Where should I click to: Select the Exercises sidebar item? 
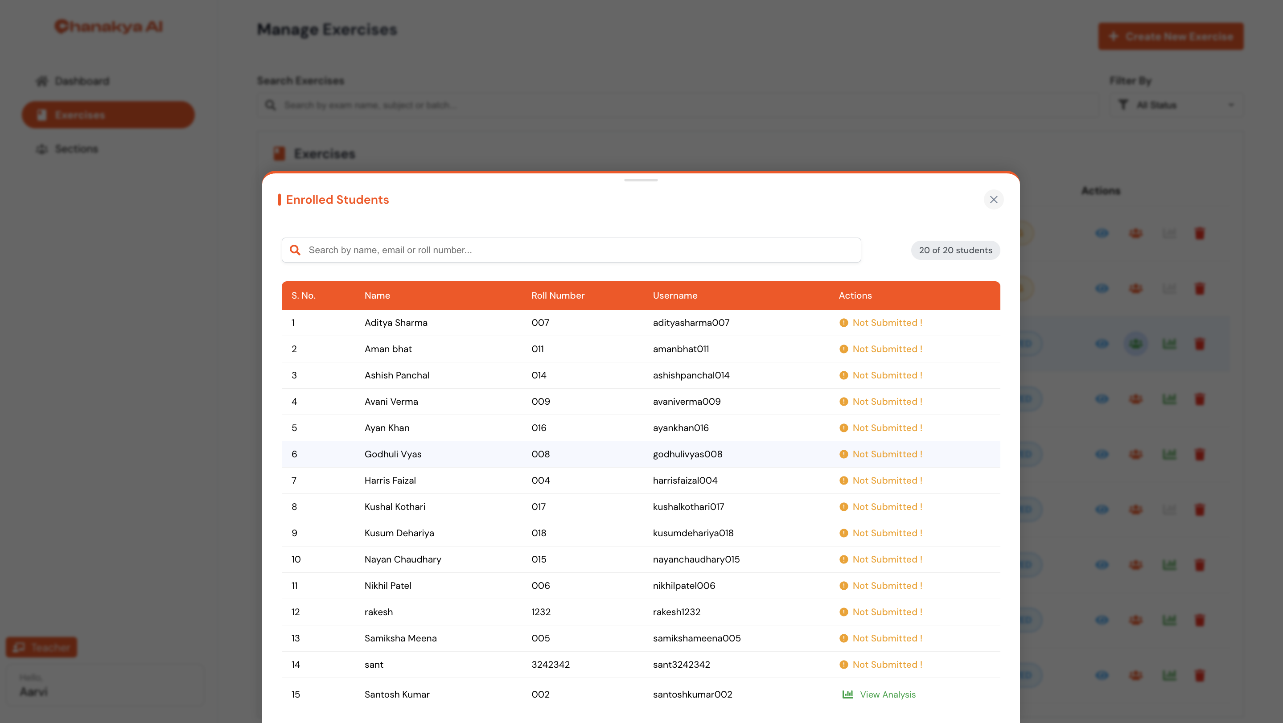click(x=107, y=115)
